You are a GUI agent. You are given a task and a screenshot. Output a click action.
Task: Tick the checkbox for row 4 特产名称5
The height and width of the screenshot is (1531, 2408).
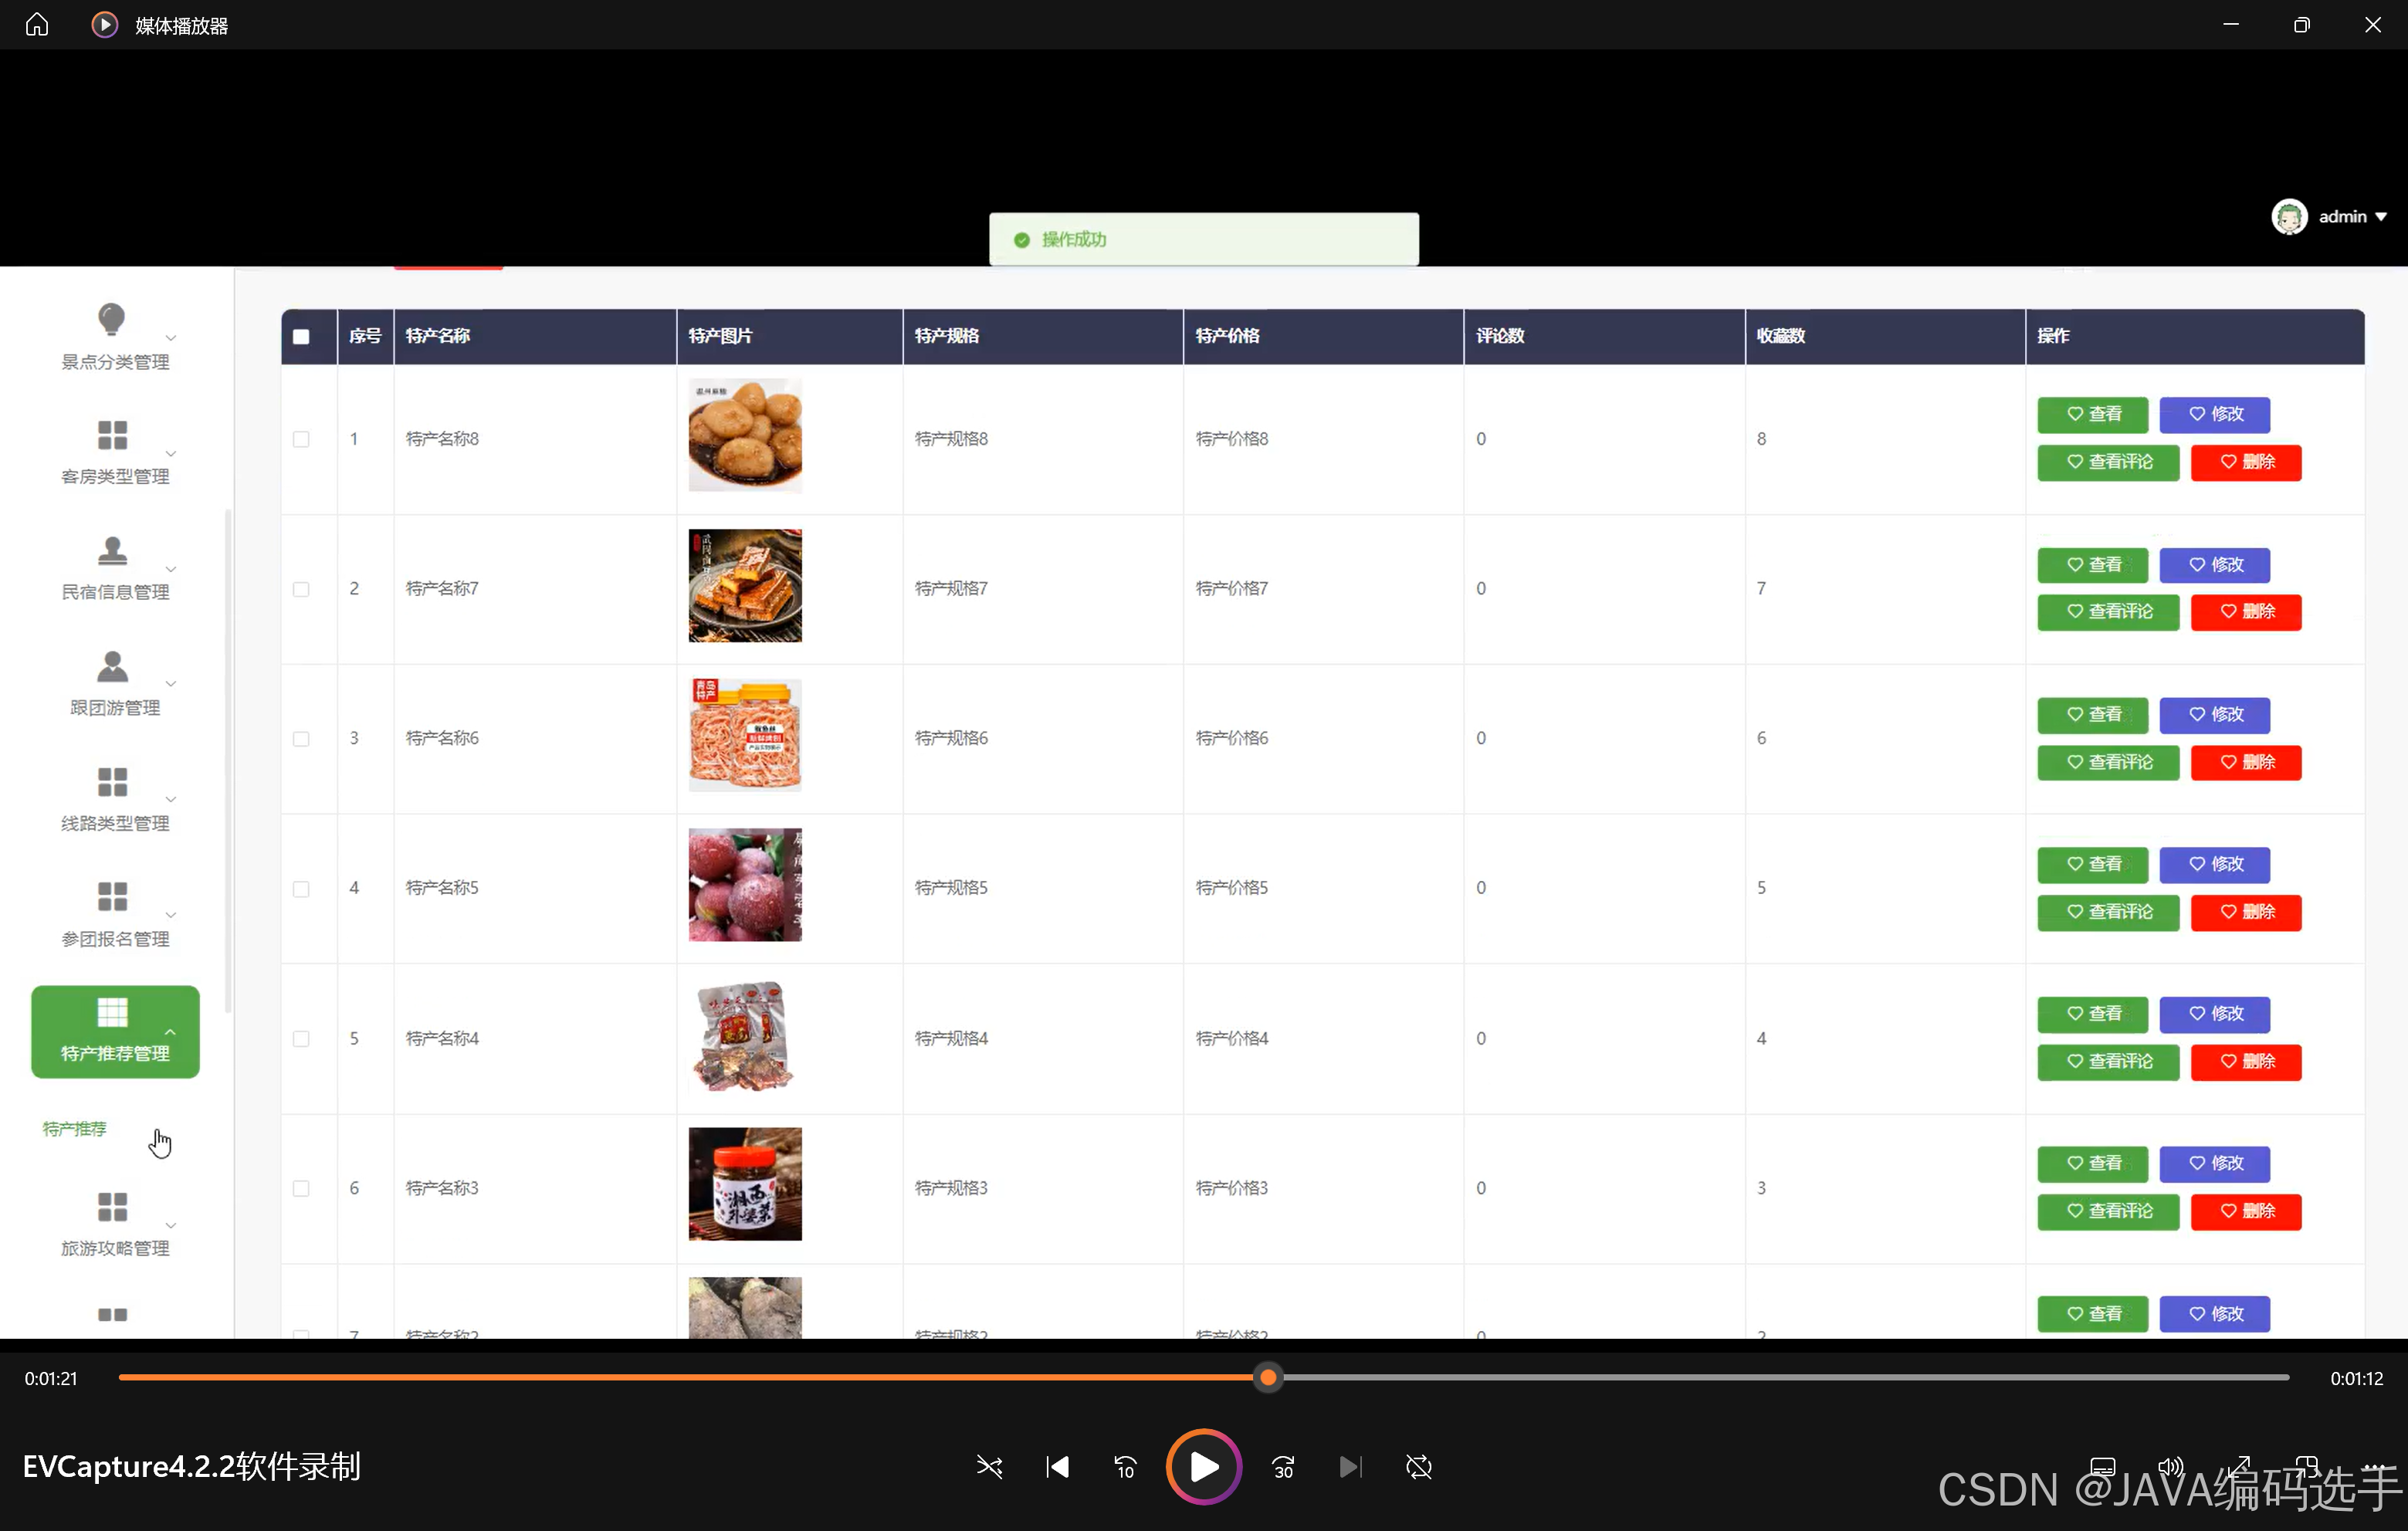point(301,888)
